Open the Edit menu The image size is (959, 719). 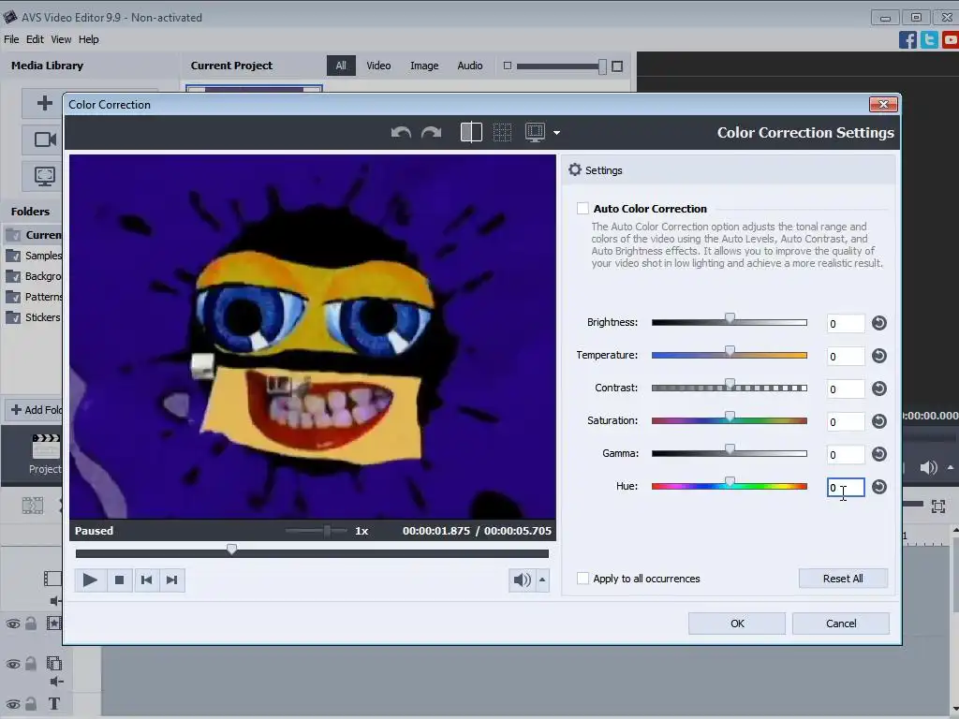[35, 39]
